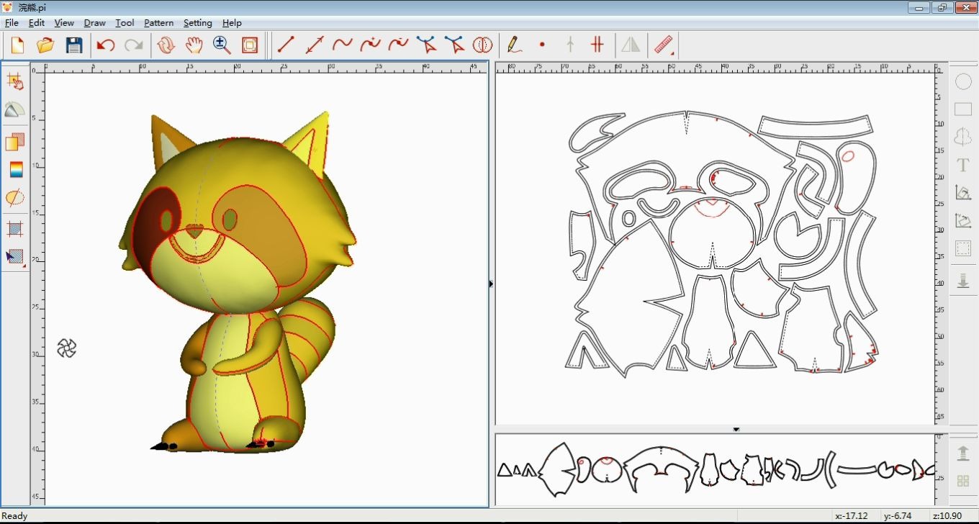Open the Pattern menu
Viewport: 979px width, 524px height.
158,23
